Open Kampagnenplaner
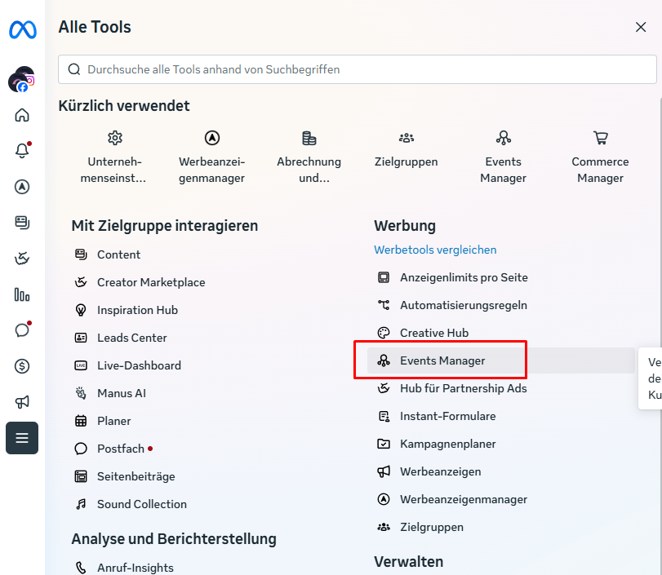662x575 pixels. pos(437,444)
